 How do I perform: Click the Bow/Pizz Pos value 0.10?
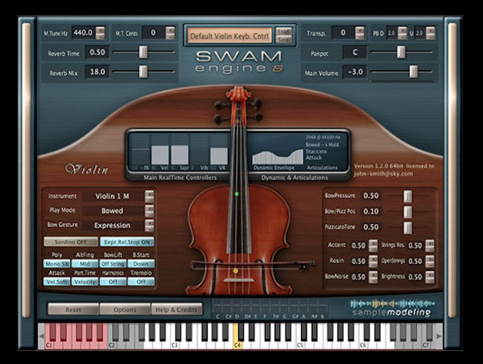click(x=371, y=212)
